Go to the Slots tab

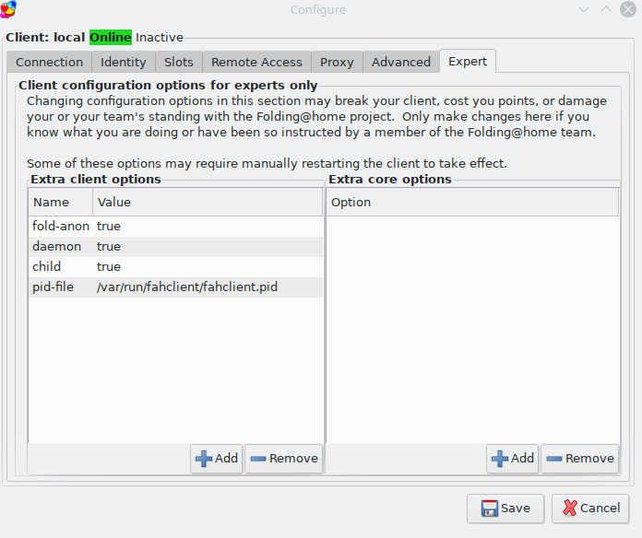(179, 62)
